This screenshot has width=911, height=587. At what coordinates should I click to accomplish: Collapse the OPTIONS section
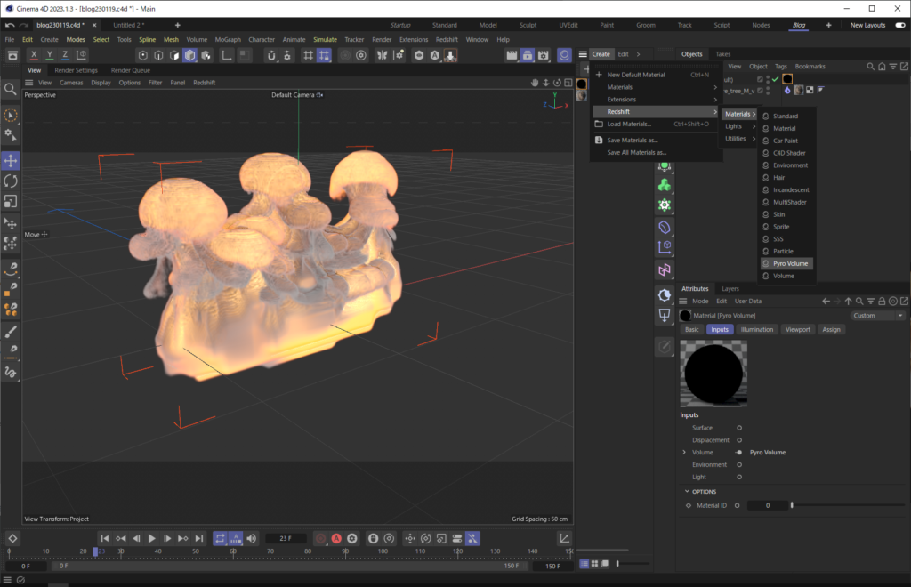687,491
